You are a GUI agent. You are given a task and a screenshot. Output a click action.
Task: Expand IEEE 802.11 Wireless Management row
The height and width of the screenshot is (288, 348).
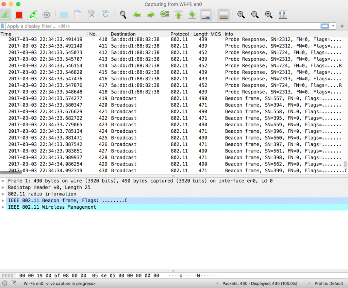pos(3,207)
